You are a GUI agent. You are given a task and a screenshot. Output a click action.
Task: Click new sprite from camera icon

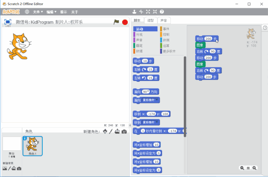coord(124,131)
